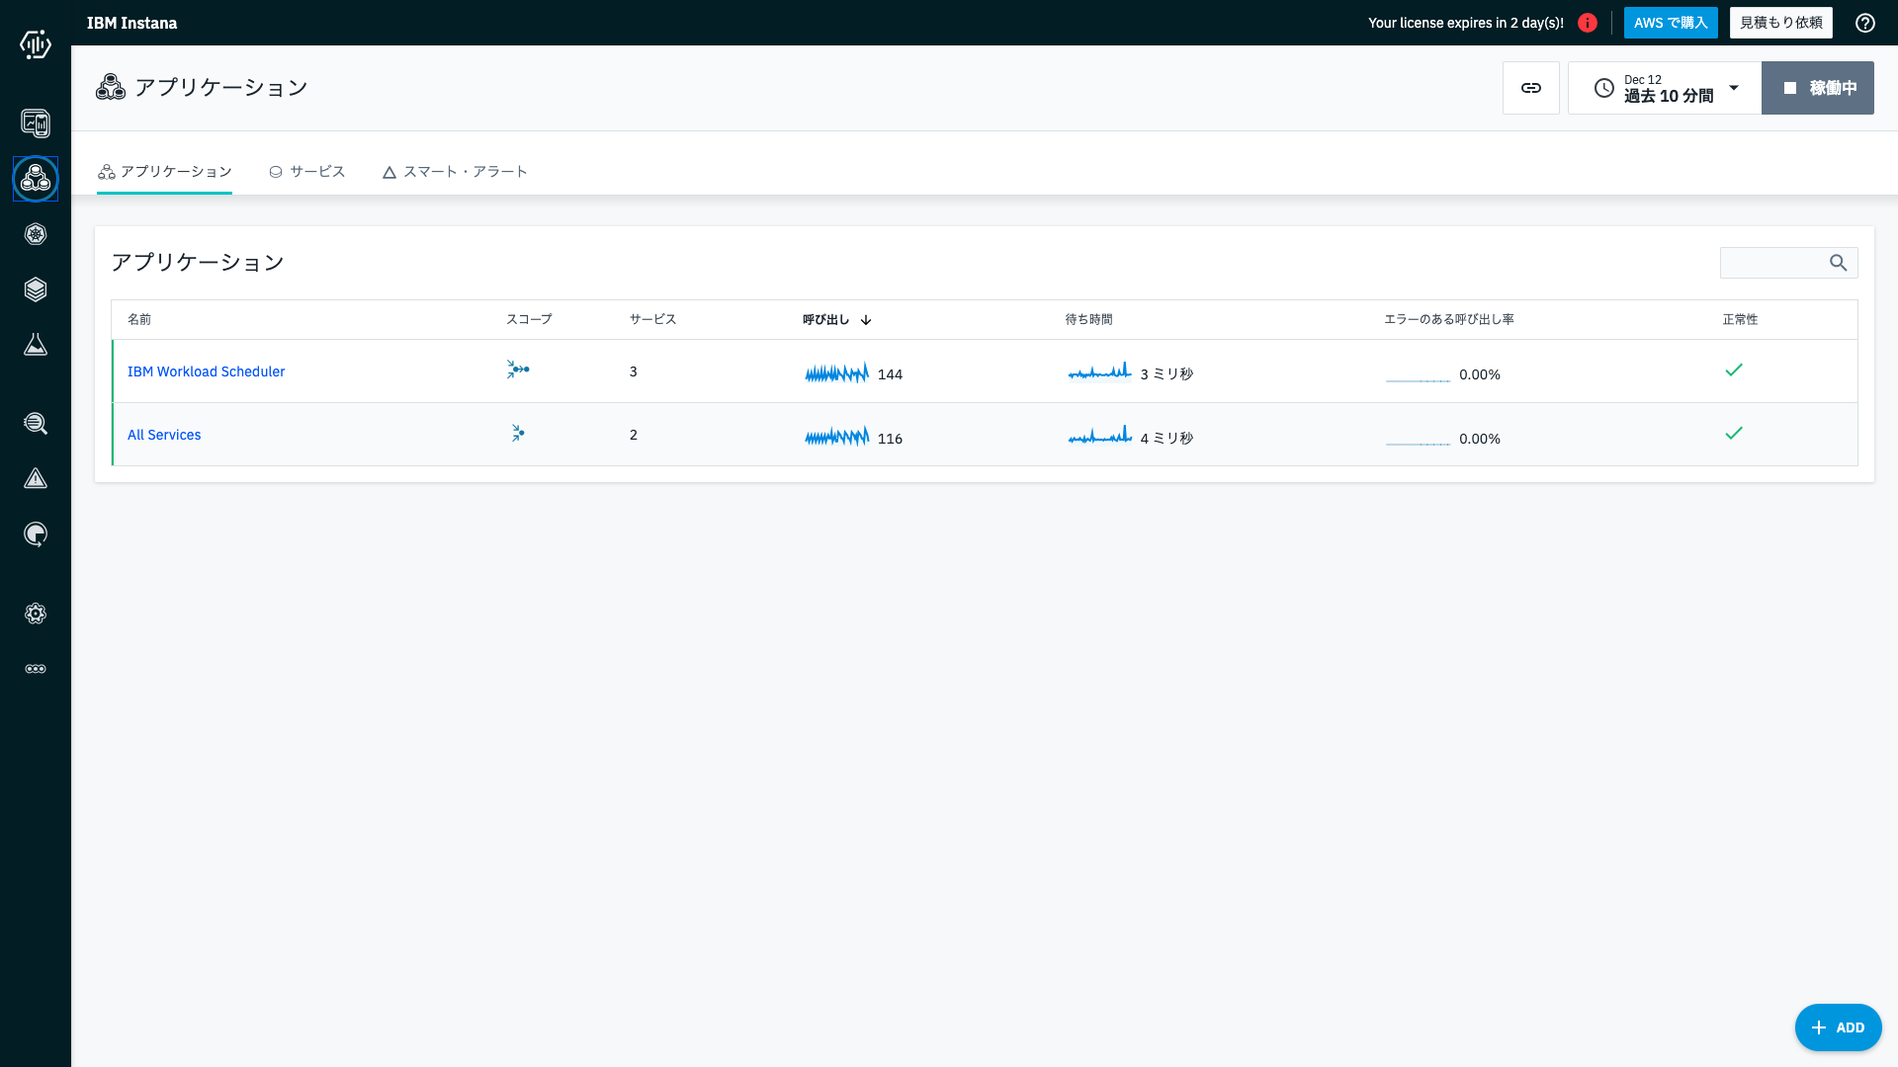The width and height of the screenshot is (1898, 1067).
Task: Open the More options dots sidebar icon
Action: point(36,669)
